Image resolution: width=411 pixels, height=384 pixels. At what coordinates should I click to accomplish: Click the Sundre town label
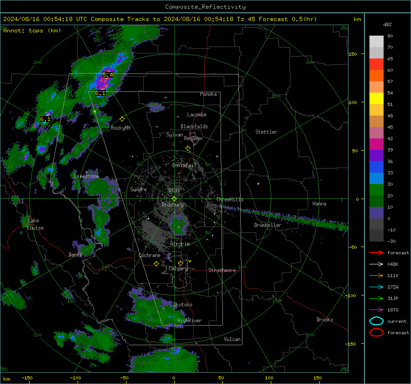(138, 189)
